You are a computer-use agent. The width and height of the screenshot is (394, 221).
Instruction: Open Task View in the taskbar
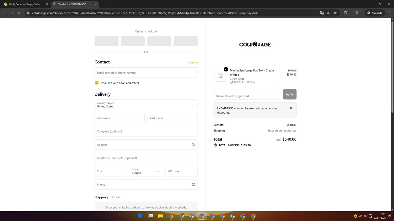pos(151,216)
